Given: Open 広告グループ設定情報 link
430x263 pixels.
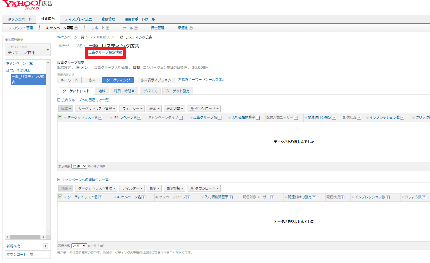Looking at the screenshot, I should click(105, 52).
